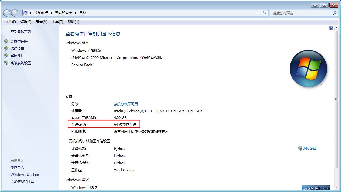Click the 远程设置 shield icon
Image resolution: width=341 pixels, height=192 pixels.
click(7, 49)
